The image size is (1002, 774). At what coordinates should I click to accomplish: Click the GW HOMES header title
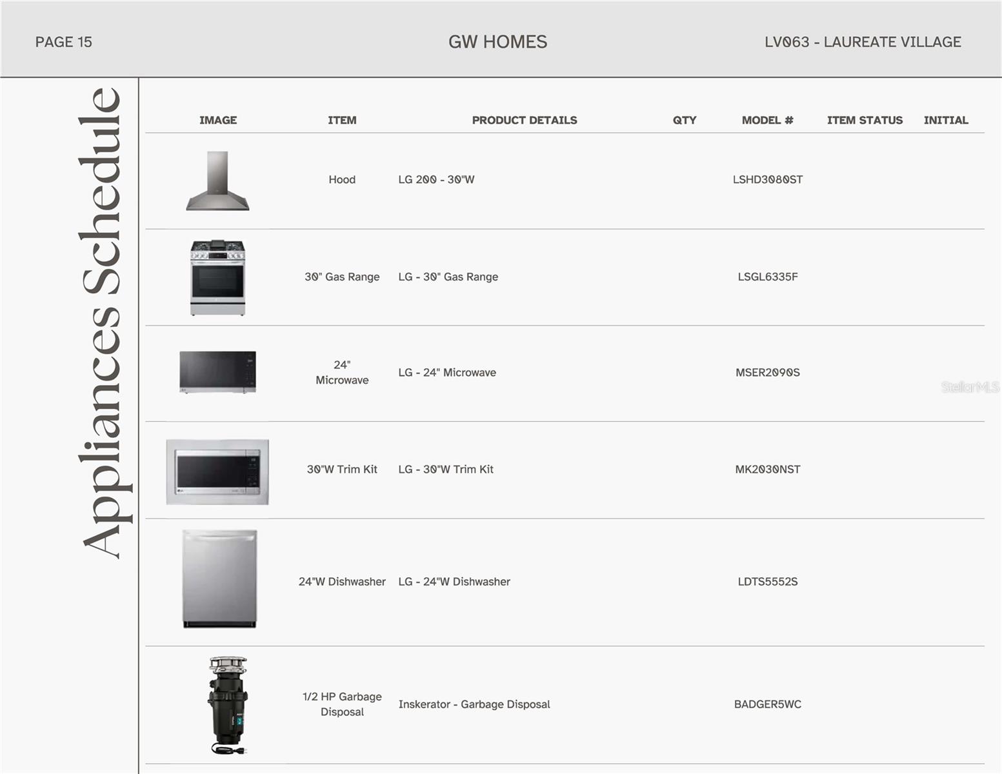(x=497, y=42)
